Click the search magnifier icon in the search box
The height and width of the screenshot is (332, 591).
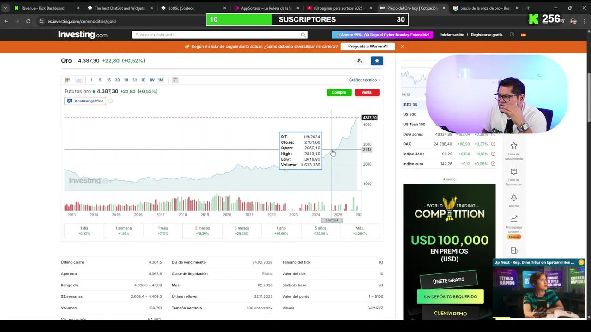coord(303,35)
